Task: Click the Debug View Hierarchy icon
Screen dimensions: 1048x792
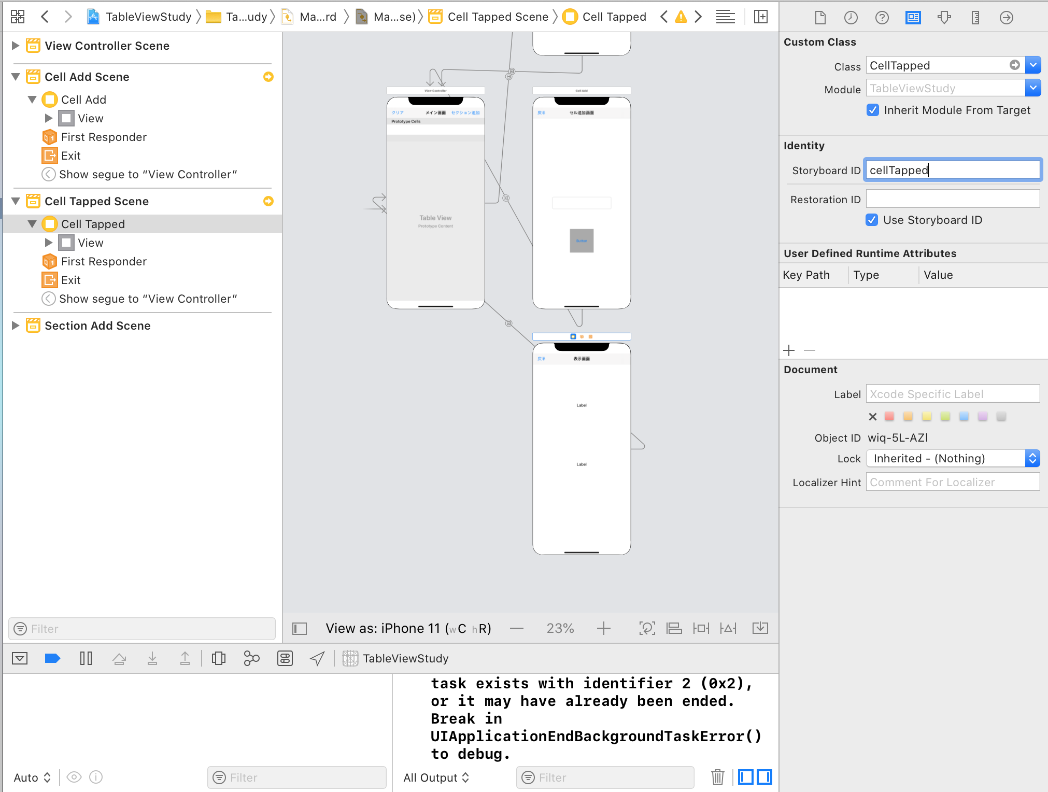Action: pyautogui.click(x=219, y=658)
